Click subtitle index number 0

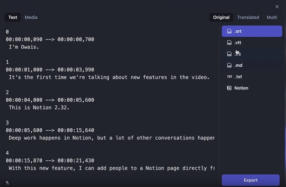point(7,32)
